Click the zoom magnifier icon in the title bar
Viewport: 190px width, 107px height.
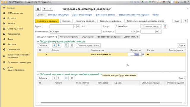(169, 2)
